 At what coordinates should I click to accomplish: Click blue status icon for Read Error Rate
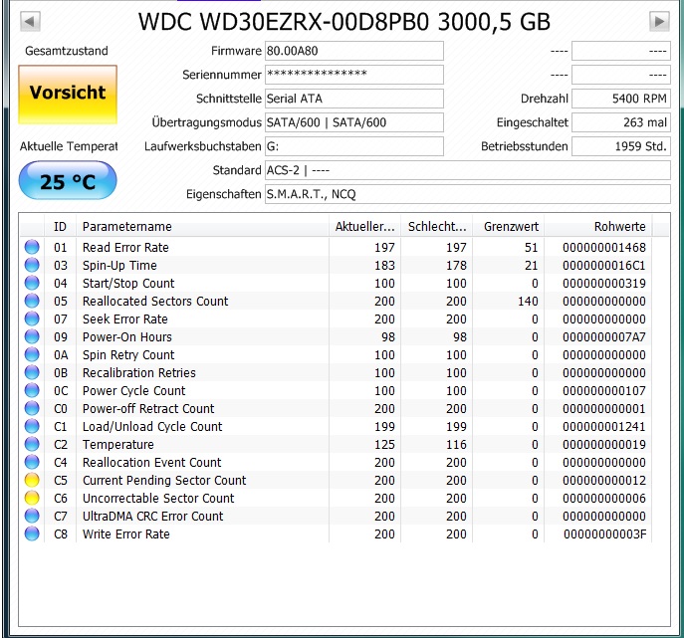pyautogui.click(x=32, y=247)
